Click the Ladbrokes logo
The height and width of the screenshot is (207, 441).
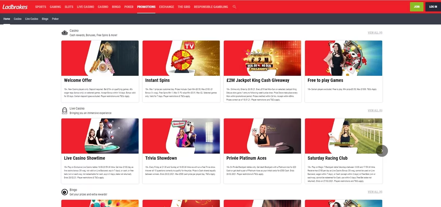[x=15, y=7]
